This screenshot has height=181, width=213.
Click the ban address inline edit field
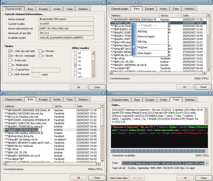coord(23,130)
